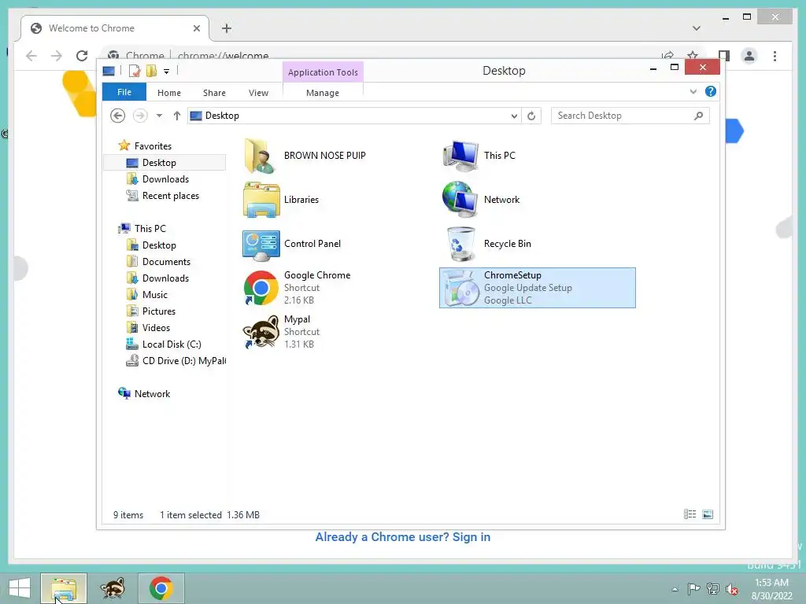Click muted volume tray icon
Screen dimensions: 806x604
click(x=731, y=589)
